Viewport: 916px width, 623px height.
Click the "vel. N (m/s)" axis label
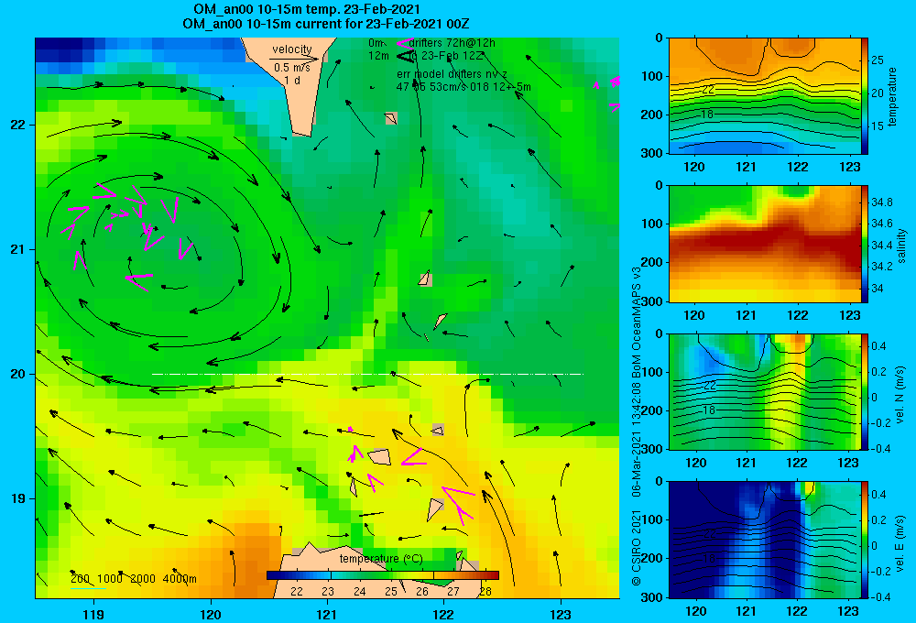click(x=900, y=395)
